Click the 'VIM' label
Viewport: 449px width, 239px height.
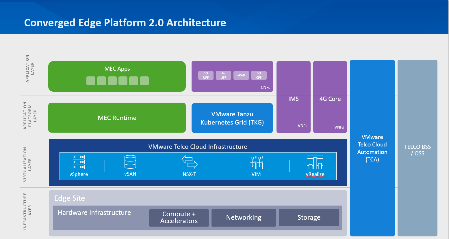[x=256, y=174]
